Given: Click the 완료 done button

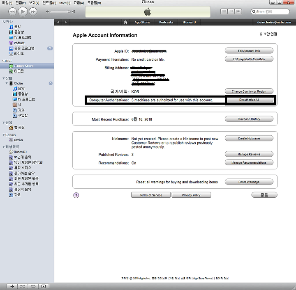Looking at the screenshot, I should [x=264, y=195].
